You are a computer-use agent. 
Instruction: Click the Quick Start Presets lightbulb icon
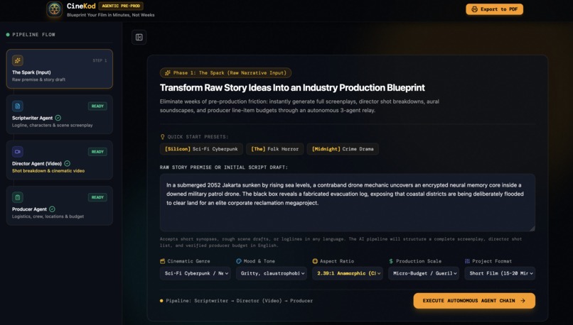[163, 137]
